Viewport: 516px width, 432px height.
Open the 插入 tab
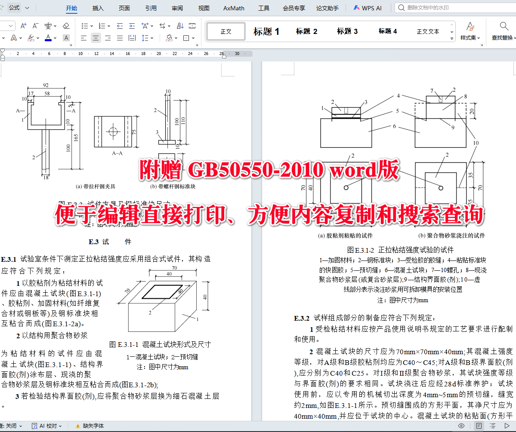[98, 8]
